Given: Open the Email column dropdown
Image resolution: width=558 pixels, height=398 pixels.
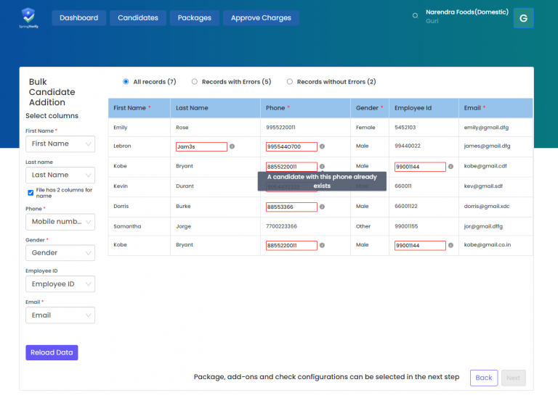Looking at the screenshot, I should pyautogui.click(x=60, y=315).
